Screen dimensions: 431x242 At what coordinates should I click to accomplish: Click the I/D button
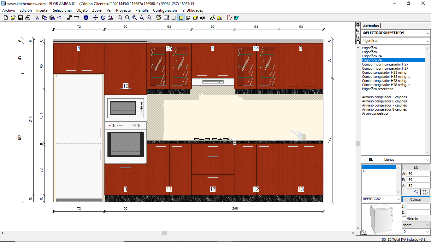point(416,167)
